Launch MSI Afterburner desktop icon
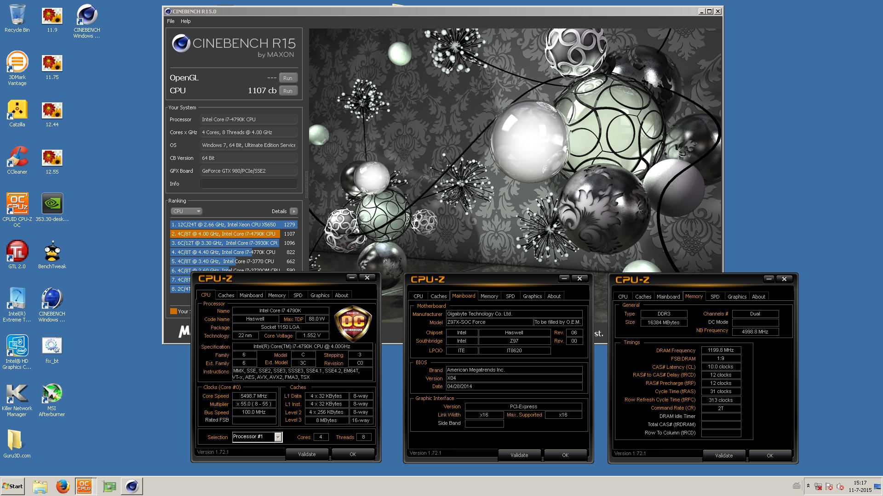Screen dimensions: 883x496 click(x=52, y=400)
